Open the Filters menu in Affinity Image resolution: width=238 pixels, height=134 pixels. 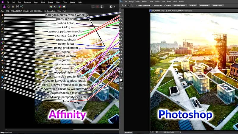click(x=58, y=2)
